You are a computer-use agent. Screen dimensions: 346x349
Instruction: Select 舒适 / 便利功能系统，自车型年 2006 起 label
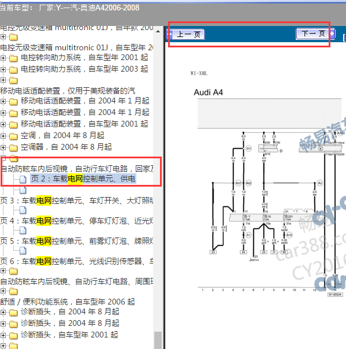pyautogui.click(x=68, y=302)
